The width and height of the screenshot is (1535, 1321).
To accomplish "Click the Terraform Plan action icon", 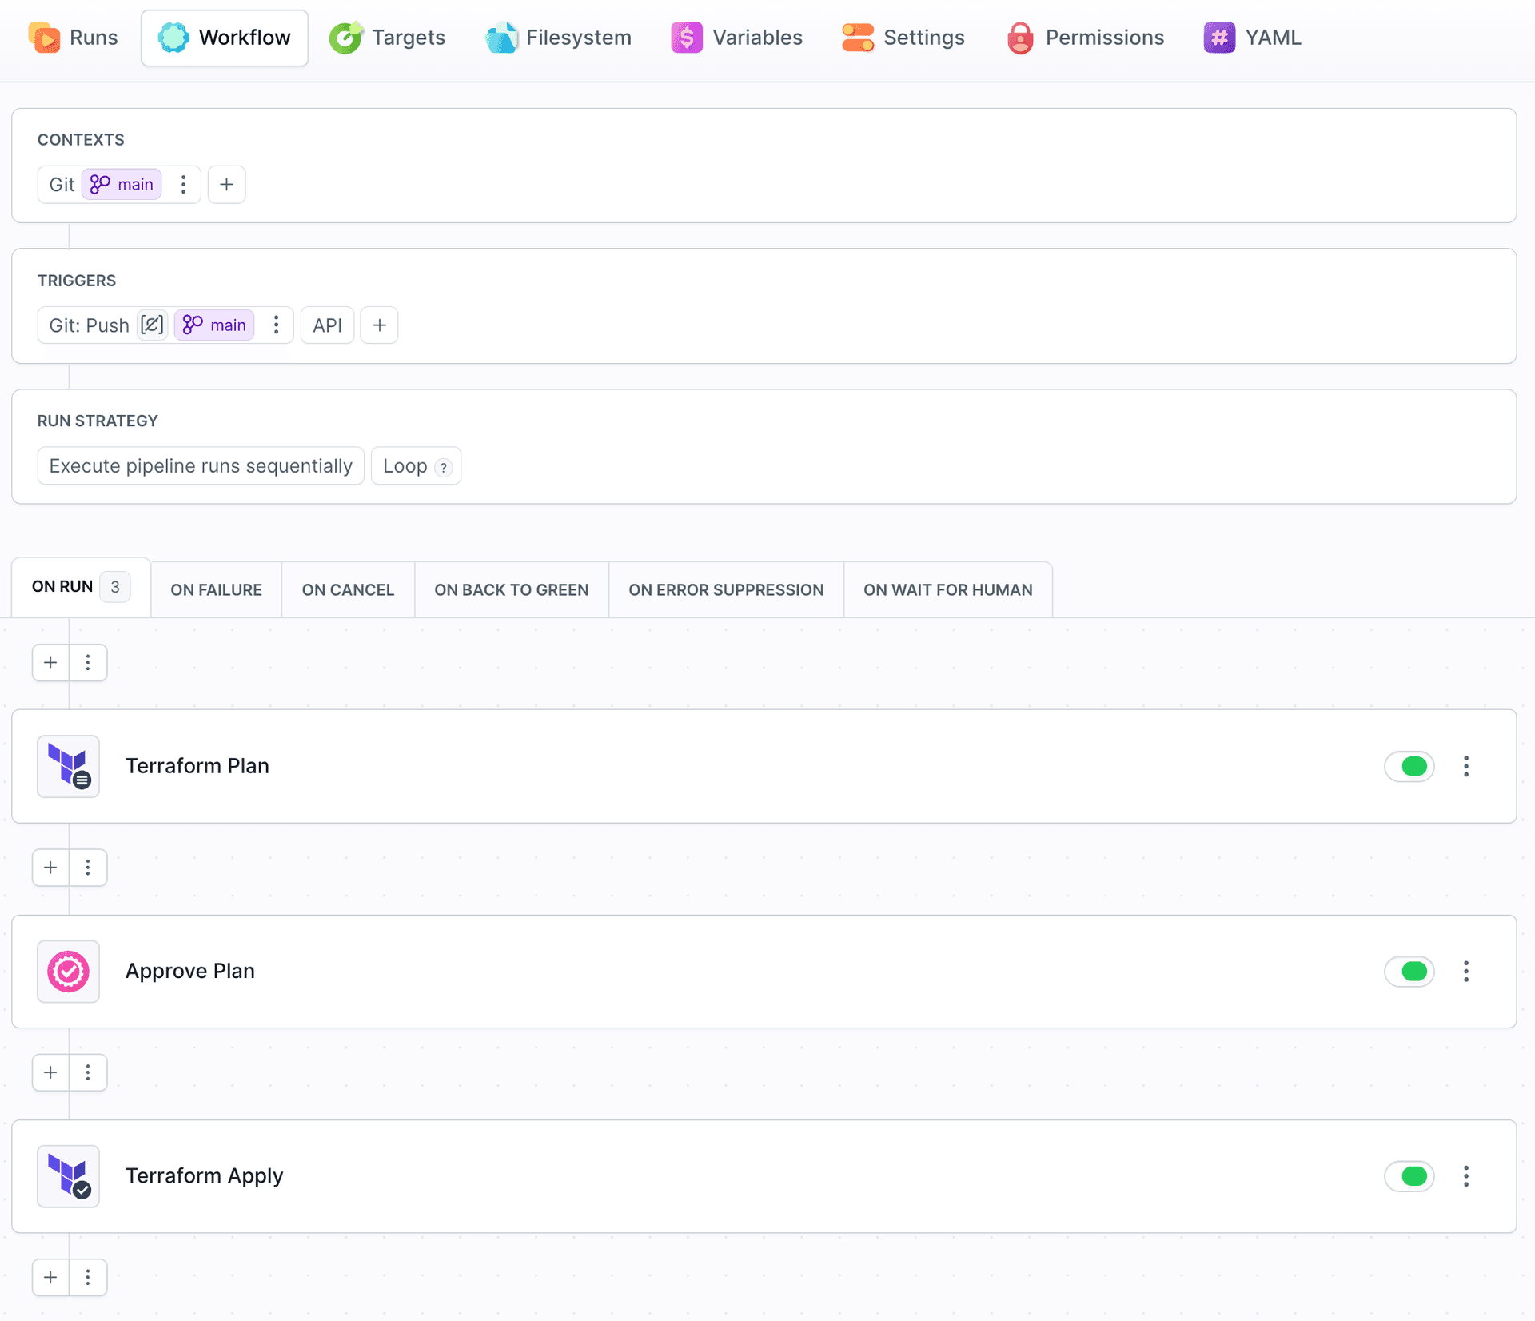I will [69, 766].
